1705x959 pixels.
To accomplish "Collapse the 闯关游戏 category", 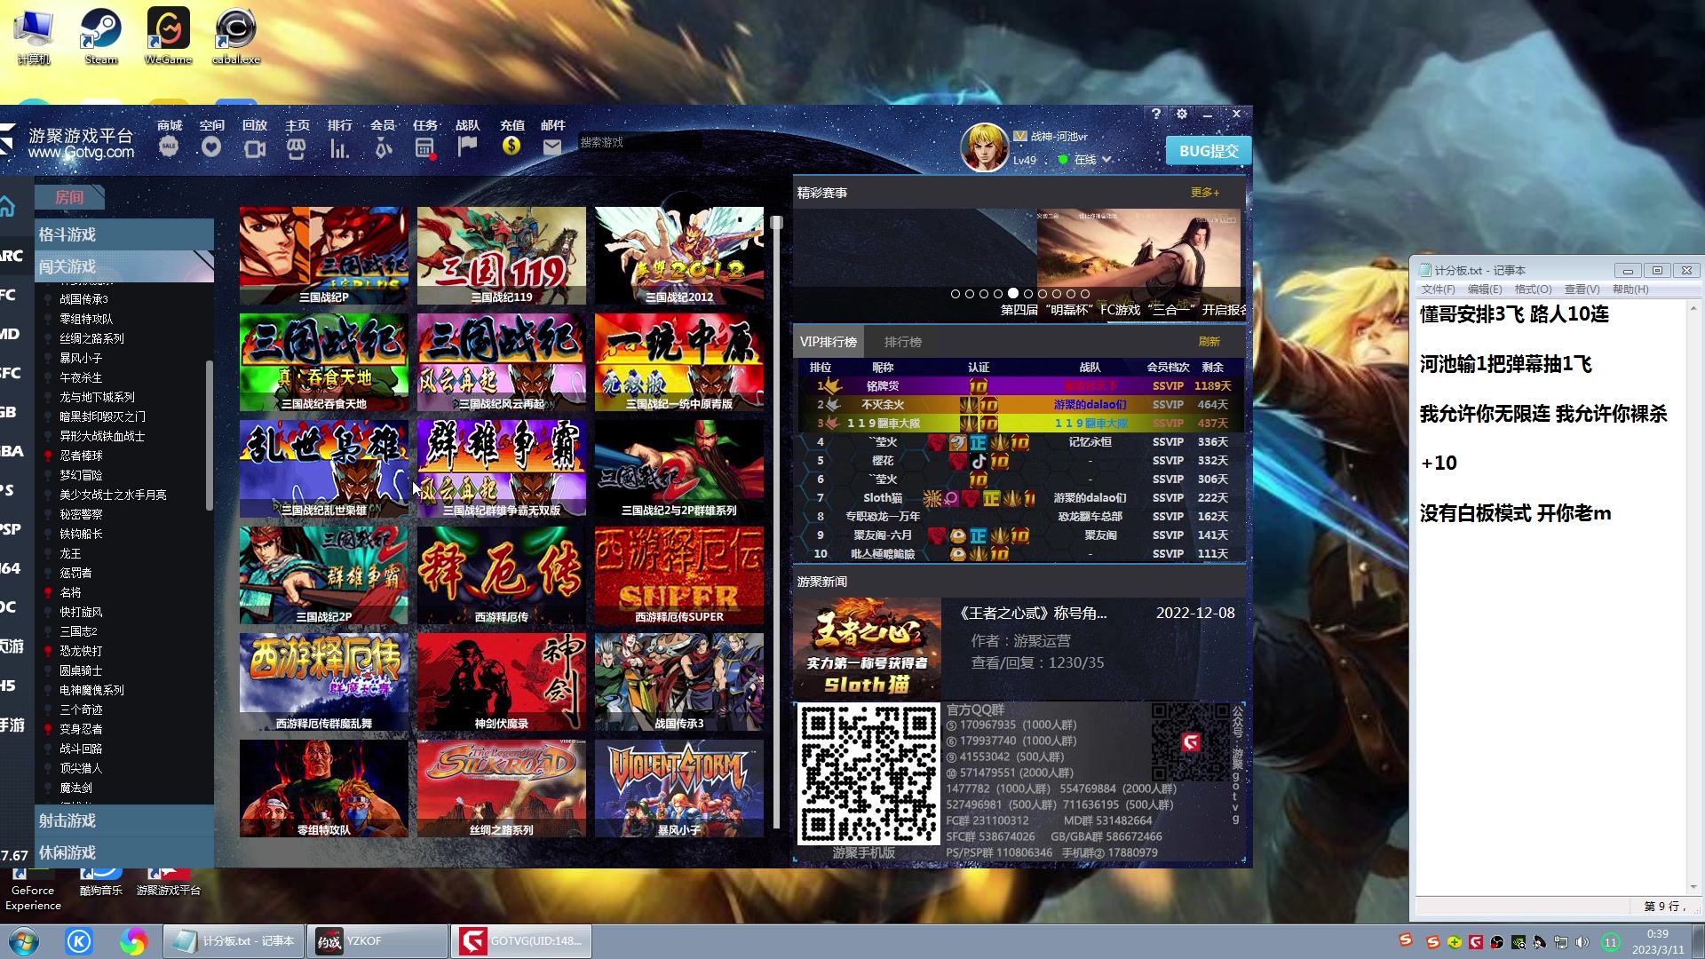I will click(124, 266).
